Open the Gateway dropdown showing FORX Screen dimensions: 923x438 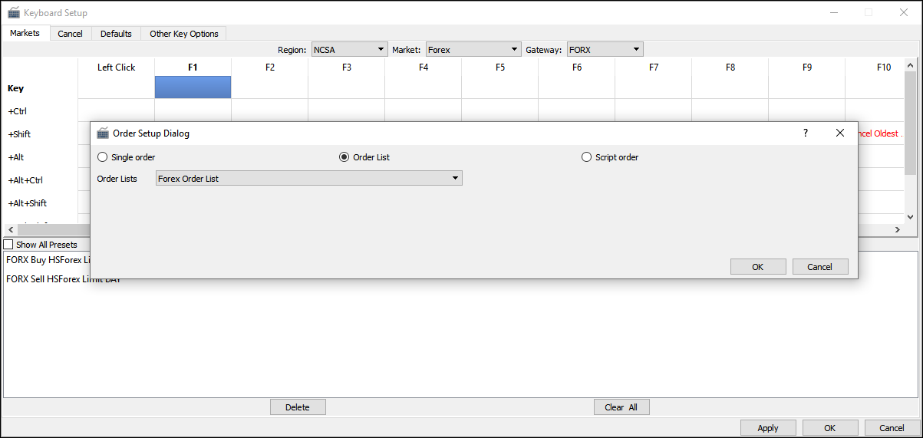(605, 50)
